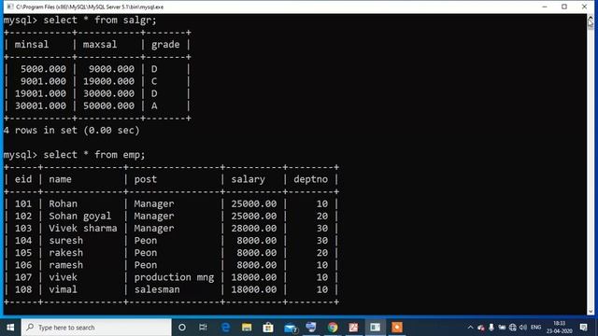Open File Explorer from the taskbar
The width and height of the screenshot is (598, 336).
[x=247, y=328]
